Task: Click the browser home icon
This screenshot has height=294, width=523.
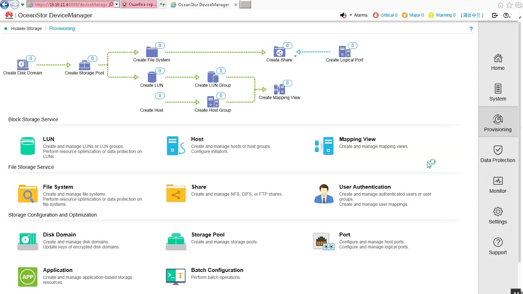Action: pyautogui.click(x=501, y=5)
